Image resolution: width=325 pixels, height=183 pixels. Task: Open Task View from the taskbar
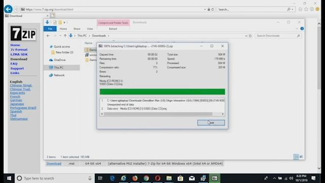[100, 178]
